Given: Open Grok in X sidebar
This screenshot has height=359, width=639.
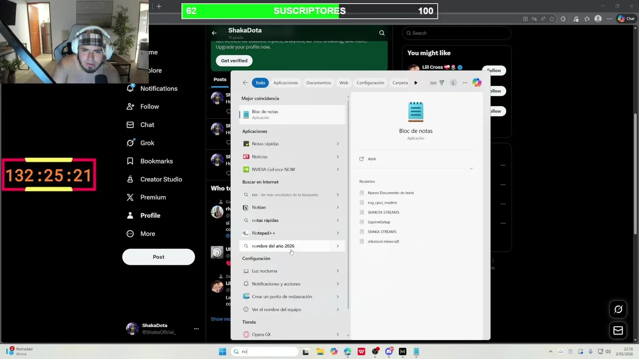Looking at the screenshot, I should [140, 143].
